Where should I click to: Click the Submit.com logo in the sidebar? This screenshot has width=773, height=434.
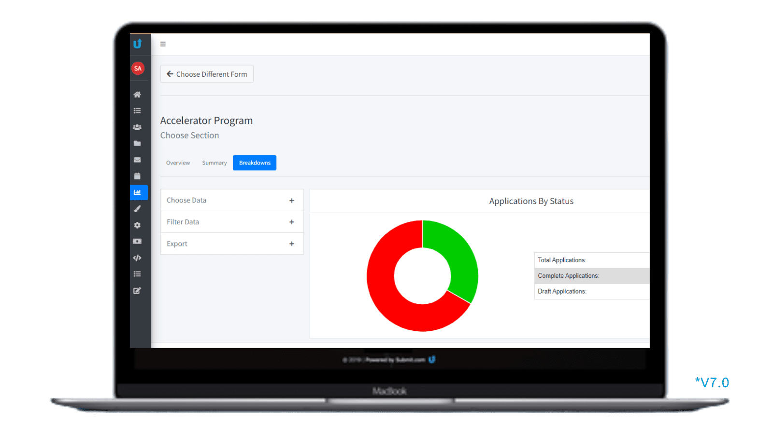[138, 44]
